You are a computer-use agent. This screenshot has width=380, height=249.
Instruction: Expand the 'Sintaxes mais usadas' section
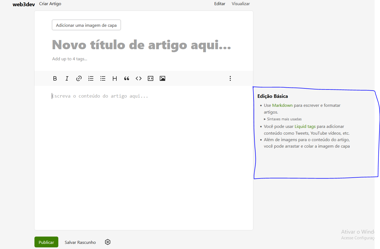pos(284,119)
